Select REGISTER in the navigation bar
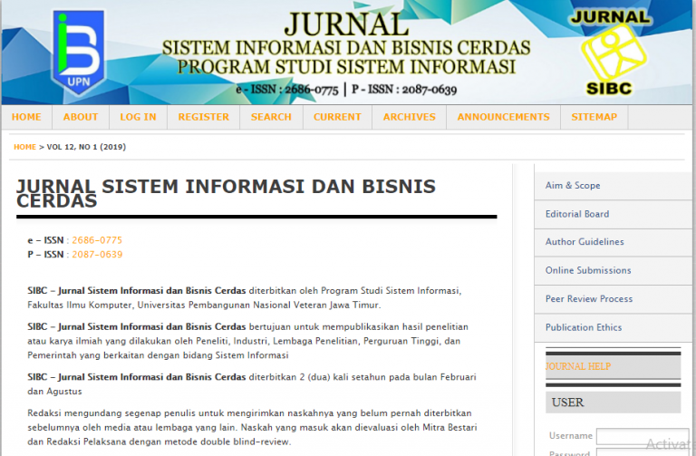Viewport: 696px width, 456px height. click(x=203, y=117)
